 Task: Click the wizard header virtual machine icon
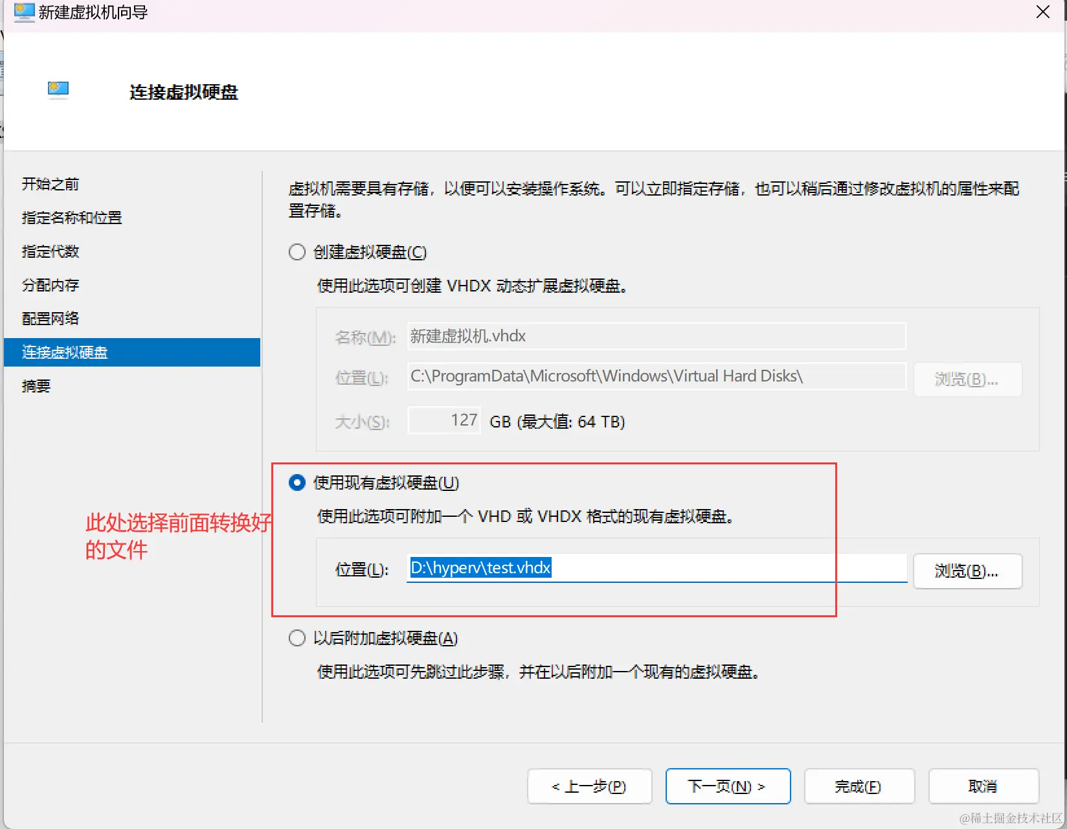(58, 90)
